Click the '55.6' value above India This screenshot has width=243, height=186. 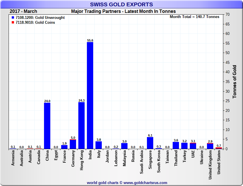90,40
